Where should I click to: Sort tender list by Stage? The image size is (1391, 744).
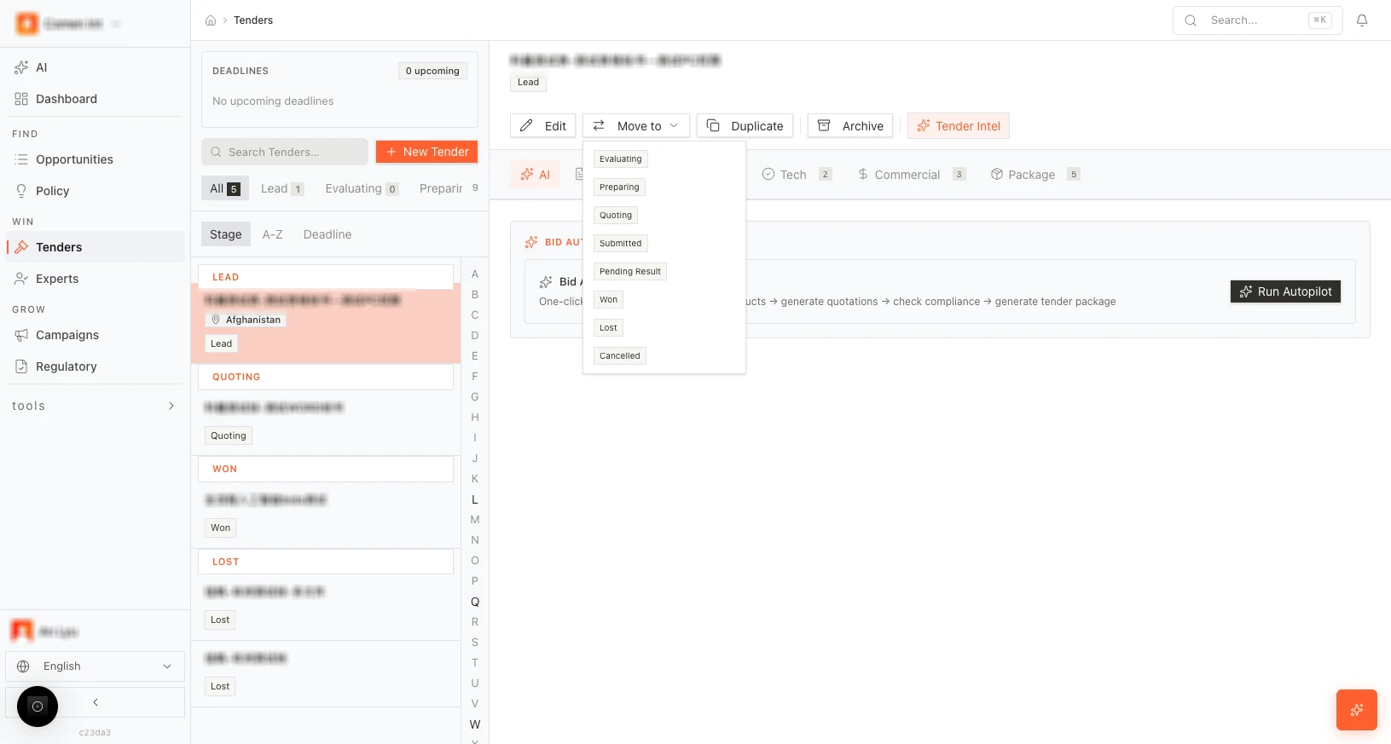[x=226, y=234]
